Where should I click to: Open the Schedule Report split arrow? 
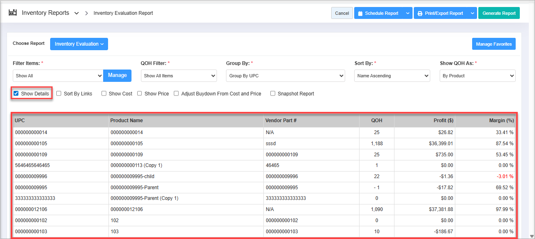(x=407, y=13)
